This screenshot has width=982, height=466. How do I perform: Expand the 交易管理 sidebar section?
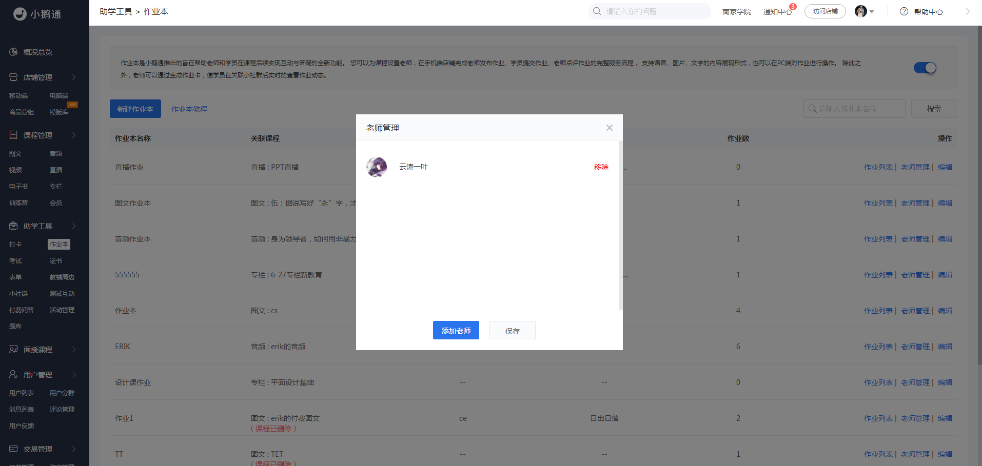coord(74,449)
